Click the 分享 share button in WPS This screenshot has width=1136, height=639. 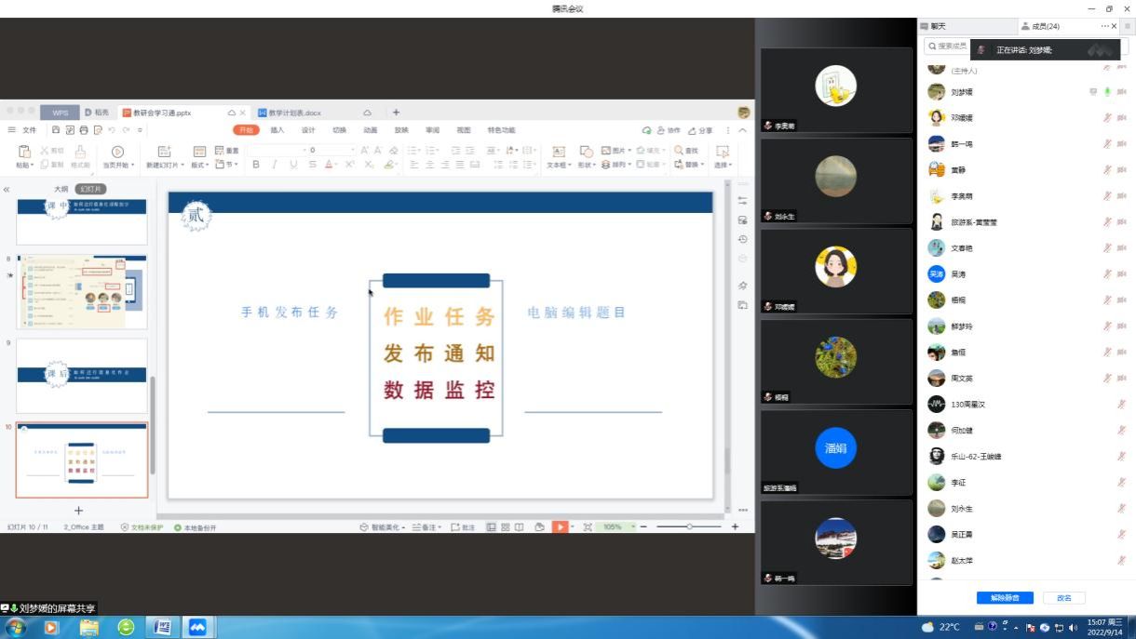[x=701, y=130]
